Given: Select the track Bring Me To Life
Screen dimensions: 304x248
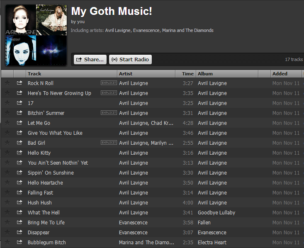Looking at the screenshot, I should 46,222.
